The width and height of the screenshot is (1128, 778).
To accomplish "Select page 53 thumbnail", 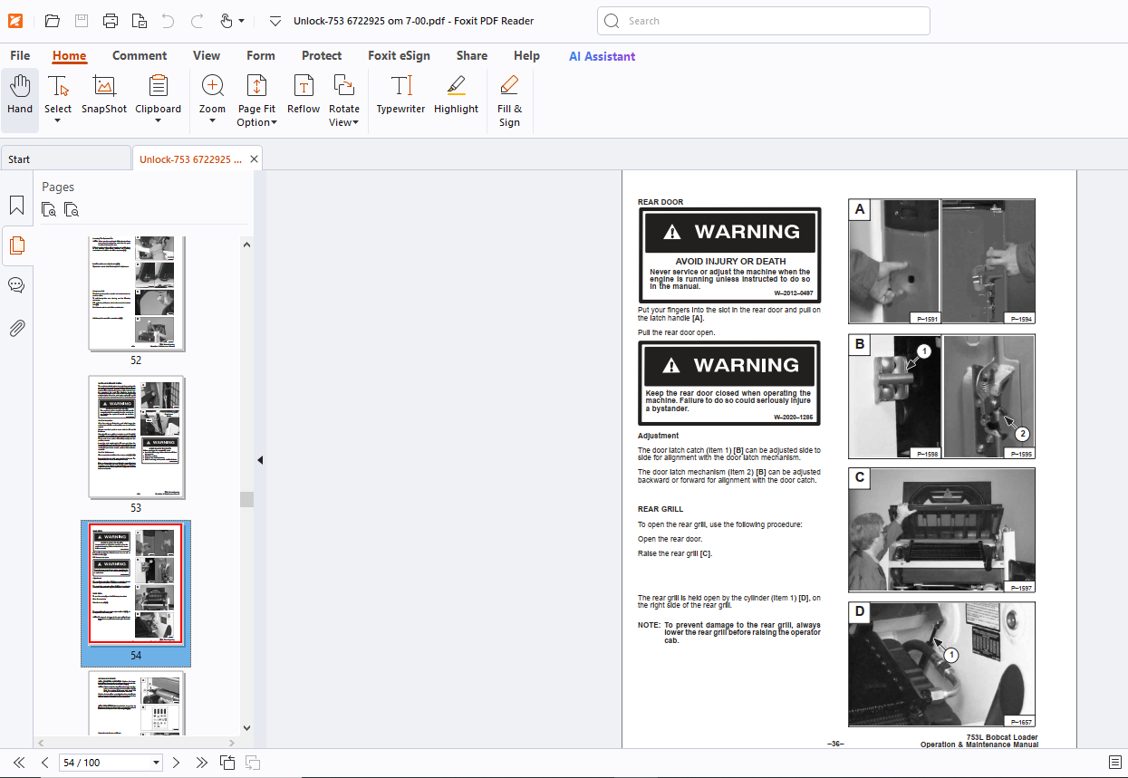I will (x=136, y=437).
